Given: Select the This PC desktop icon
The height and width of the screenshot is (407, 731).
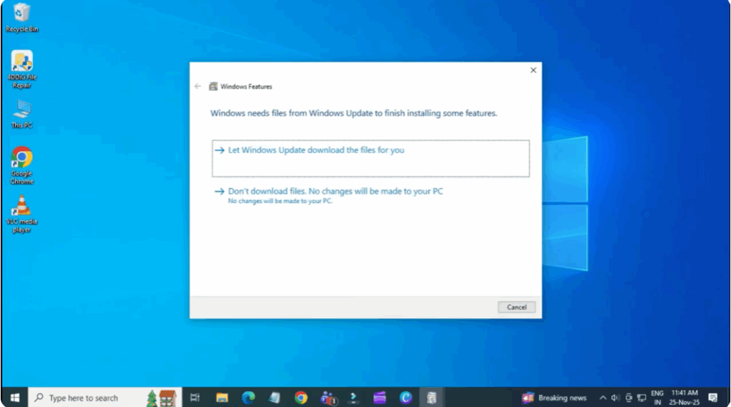Looking at the screenshot, I should pyautogui.click(x=22, y=115).
